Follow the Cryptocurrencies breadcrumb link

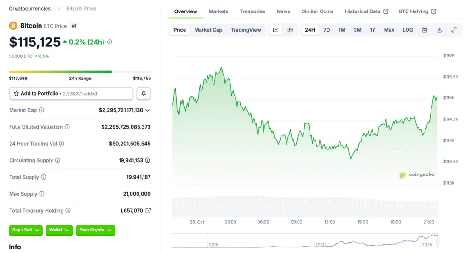click(x=30, y=9)
